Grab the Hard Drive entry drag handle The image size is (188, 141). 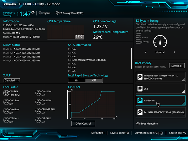[x=183, y=103]
